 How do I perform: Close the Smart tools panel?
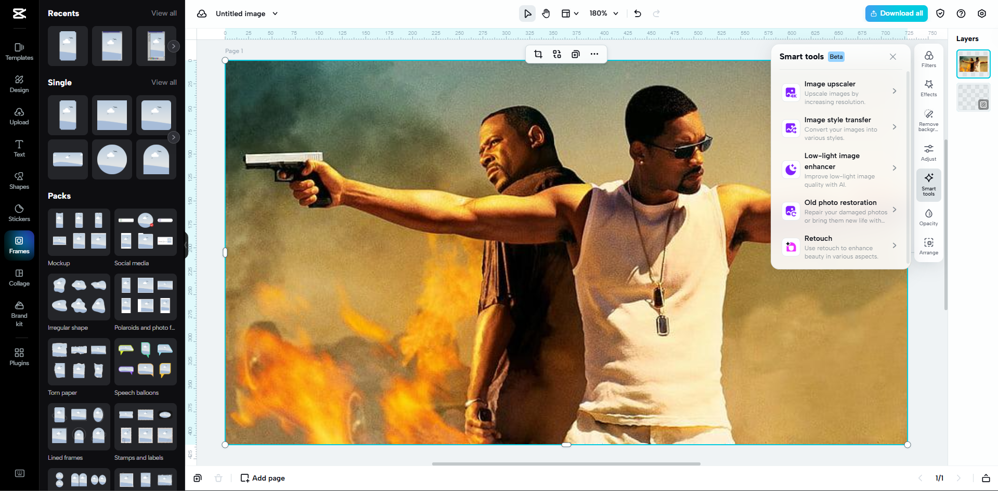coord(892,57)
